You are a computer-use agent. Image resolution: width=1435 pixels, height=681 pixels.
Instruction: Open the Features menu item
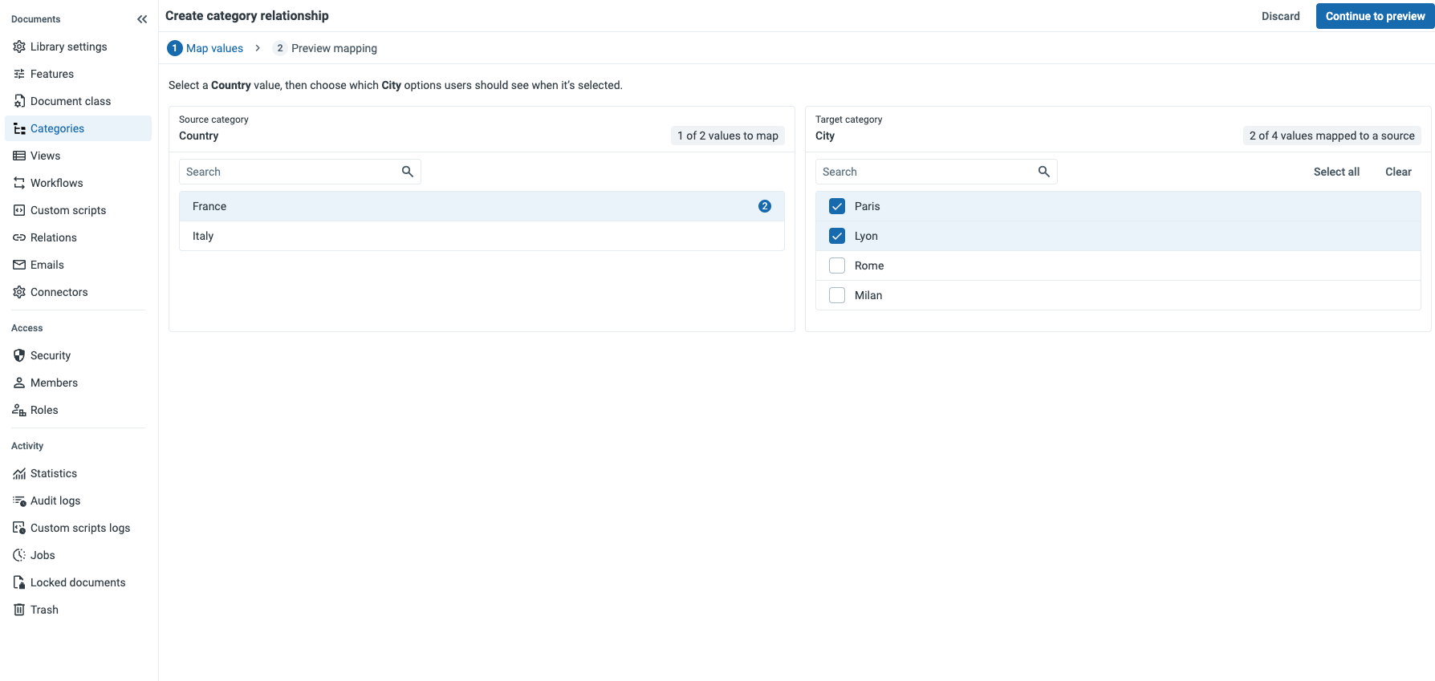click(79, 74)
